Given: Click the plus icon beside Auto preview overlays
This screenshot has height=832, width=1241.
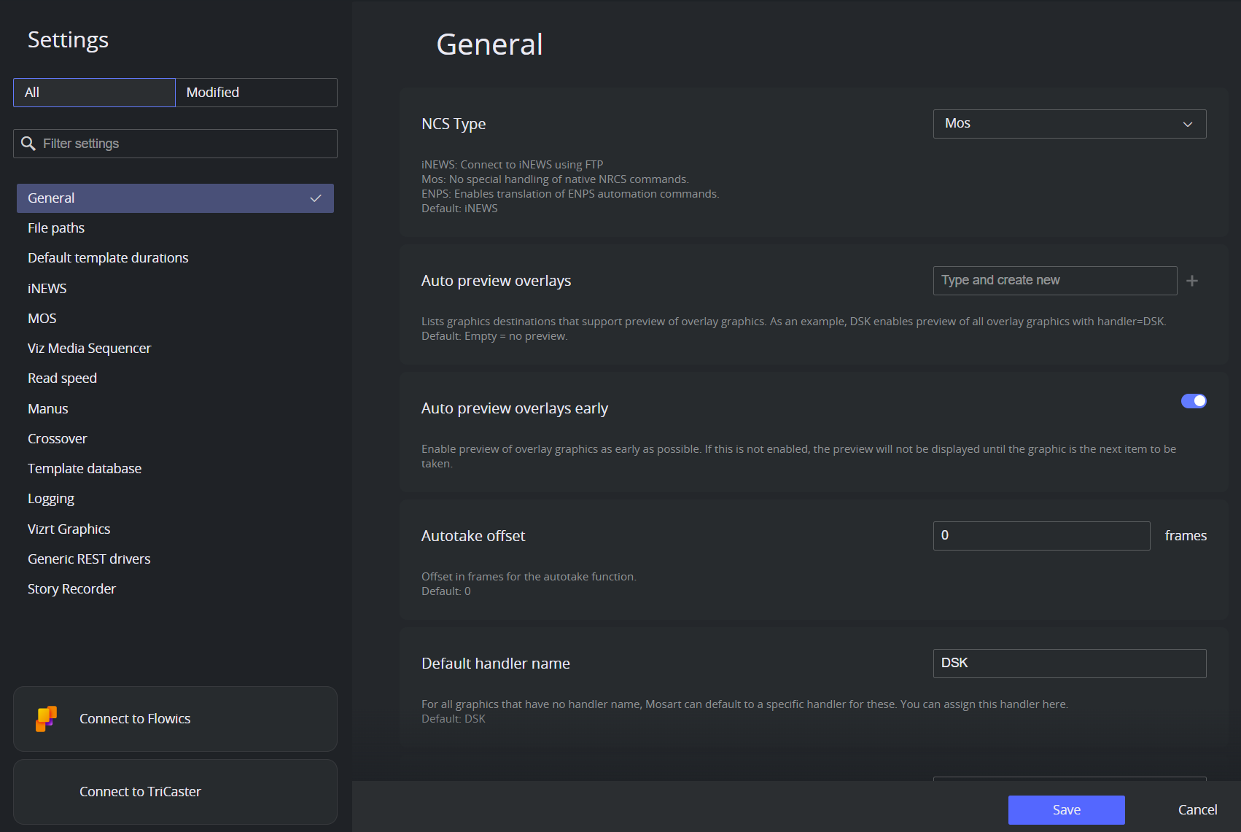Looking at the screenshot, I should [x=1192, y=281].
